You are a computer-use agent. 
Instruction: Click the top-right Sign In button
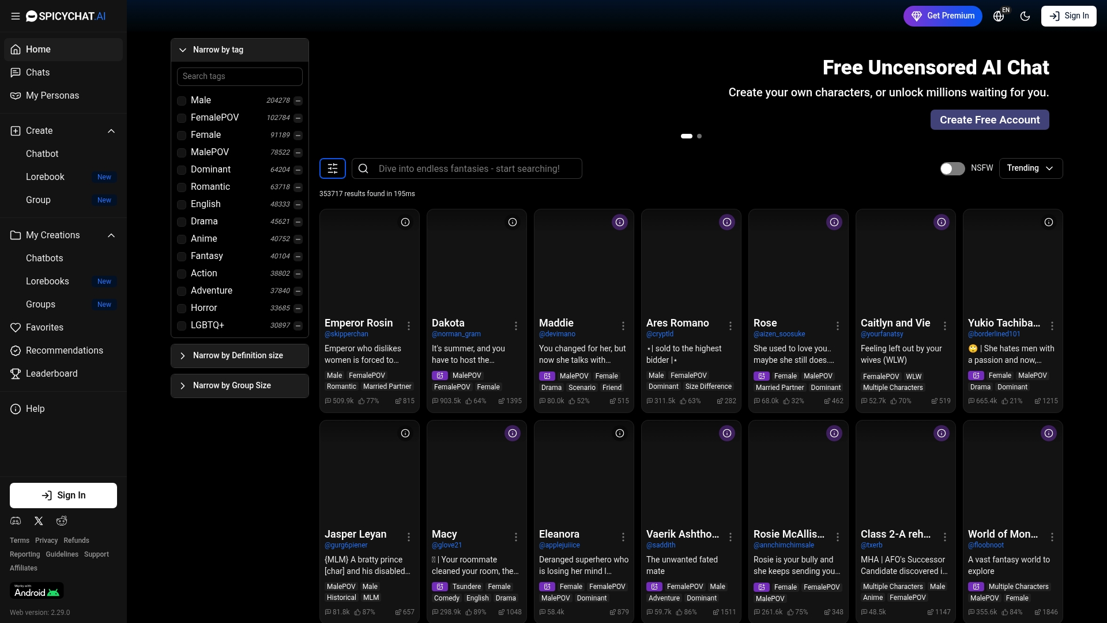[x=1069, y=16]
